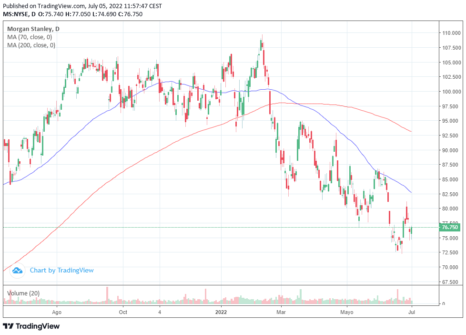Viewport: 466px width, 335px height.
Task: Click the 75.000 price axis label
Action: [451, 238]
